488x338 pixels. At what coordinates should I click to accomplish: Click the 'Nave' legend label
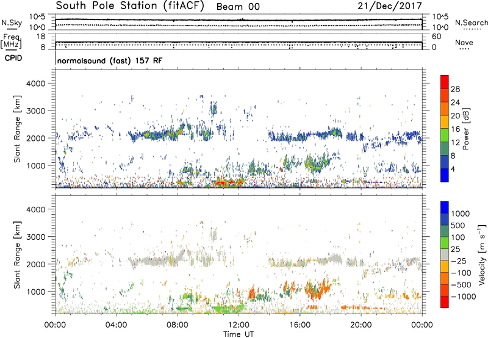[x=464, y=42]
